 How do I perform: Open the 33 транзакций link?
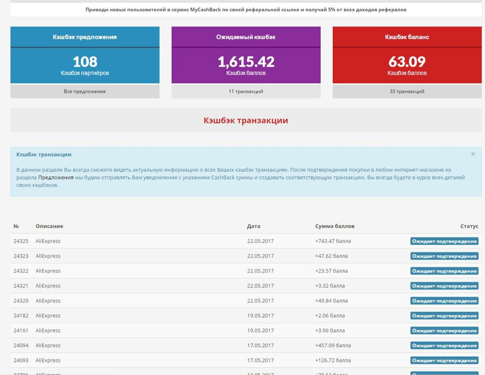point(407,91)
